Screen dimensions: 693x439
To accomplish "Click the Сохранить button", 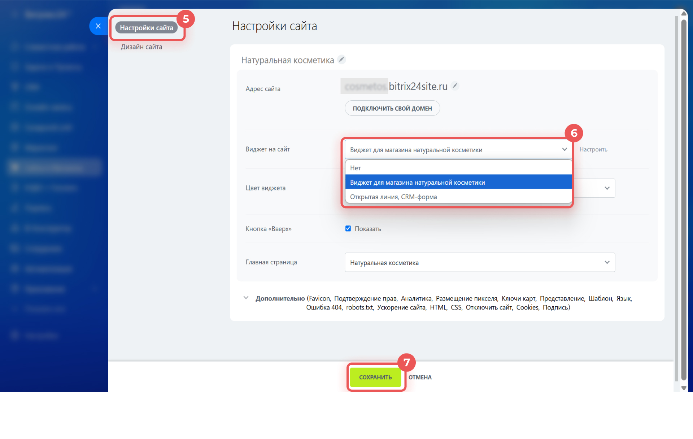I will pos(375,377).
